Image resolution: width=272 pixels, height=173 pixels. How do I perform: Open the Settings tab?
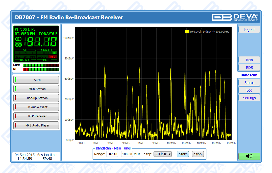[249, 98]
